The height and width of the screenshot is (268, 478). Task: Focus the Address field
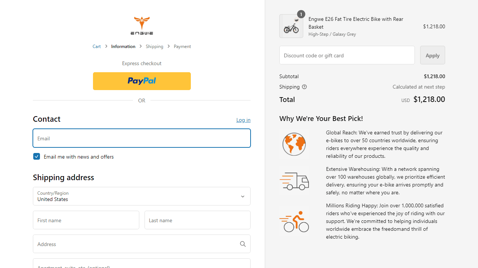142,244
